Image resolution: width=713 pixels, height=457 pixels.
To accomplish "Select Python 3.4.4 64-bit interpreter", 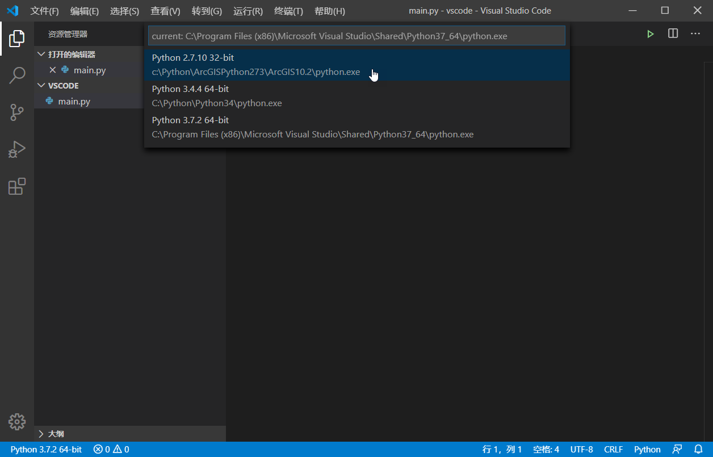I will [357, 96].
